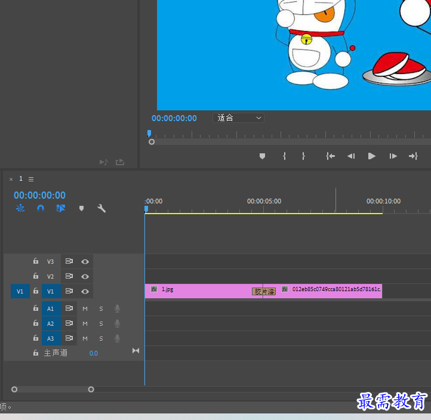
Task: Mute the A2 audio track
Action: [85, 323]
